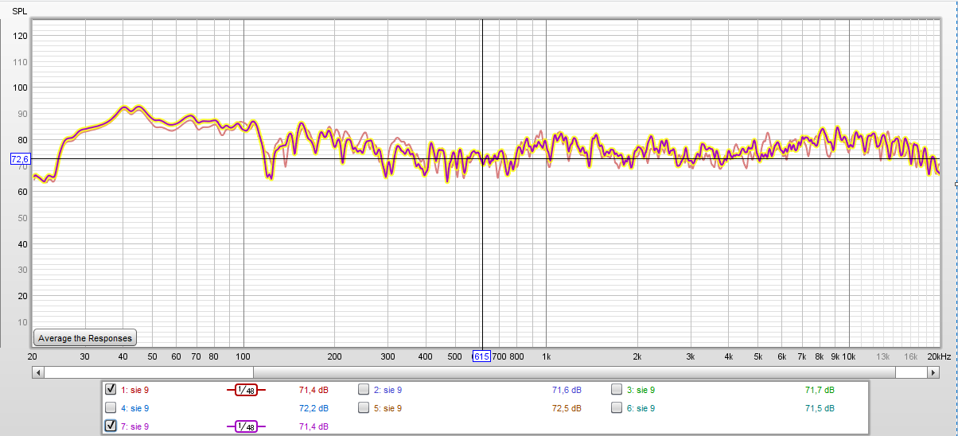Click the 120 SPL axis label
This screenshot has height=436, width=958.
[x=21, y=36]
